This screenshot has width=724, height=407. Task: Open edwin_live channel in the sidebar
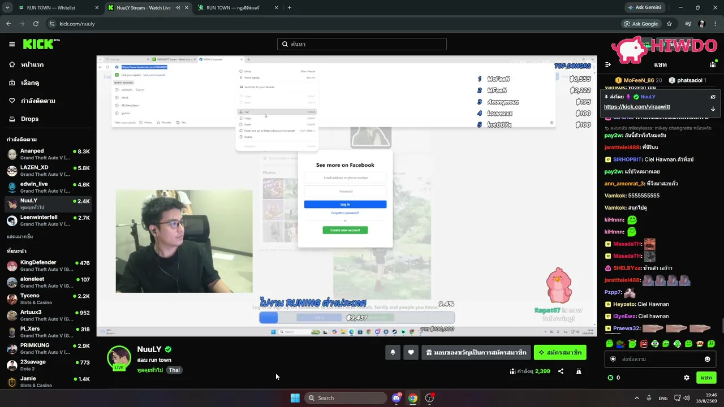click(48, 187)
